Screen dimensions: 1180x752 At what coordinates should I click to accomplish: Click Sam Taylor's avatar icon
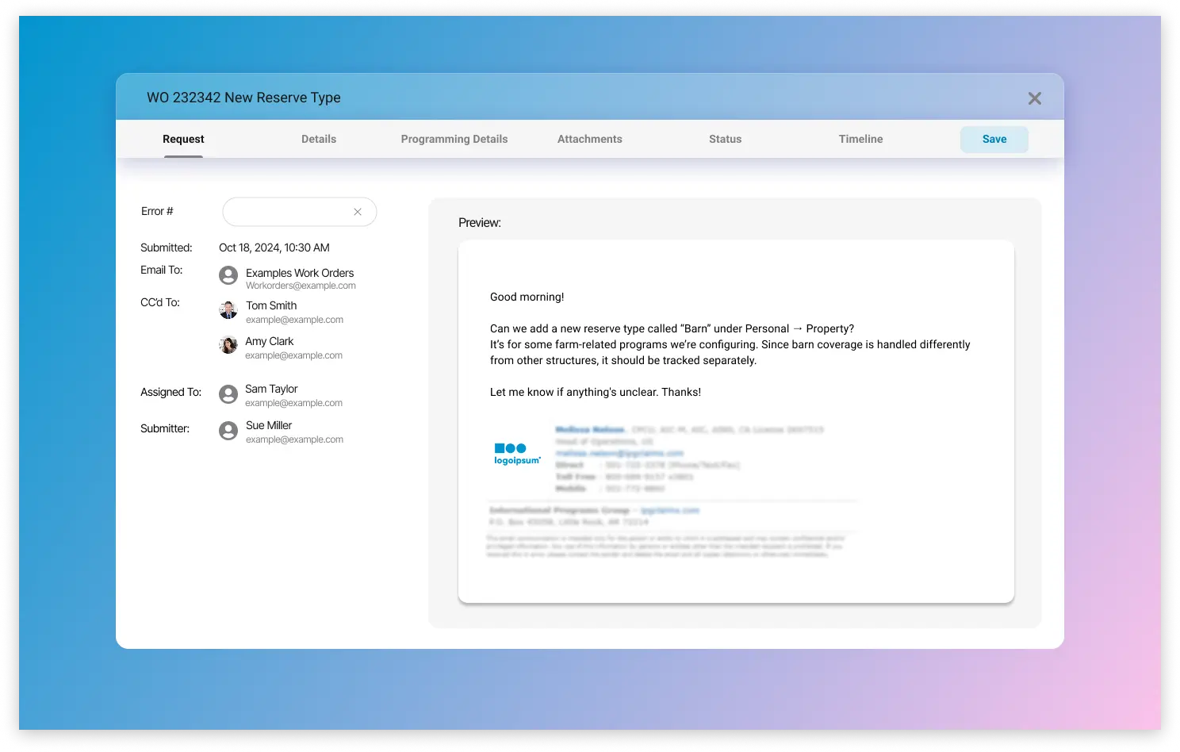point(228,394)
